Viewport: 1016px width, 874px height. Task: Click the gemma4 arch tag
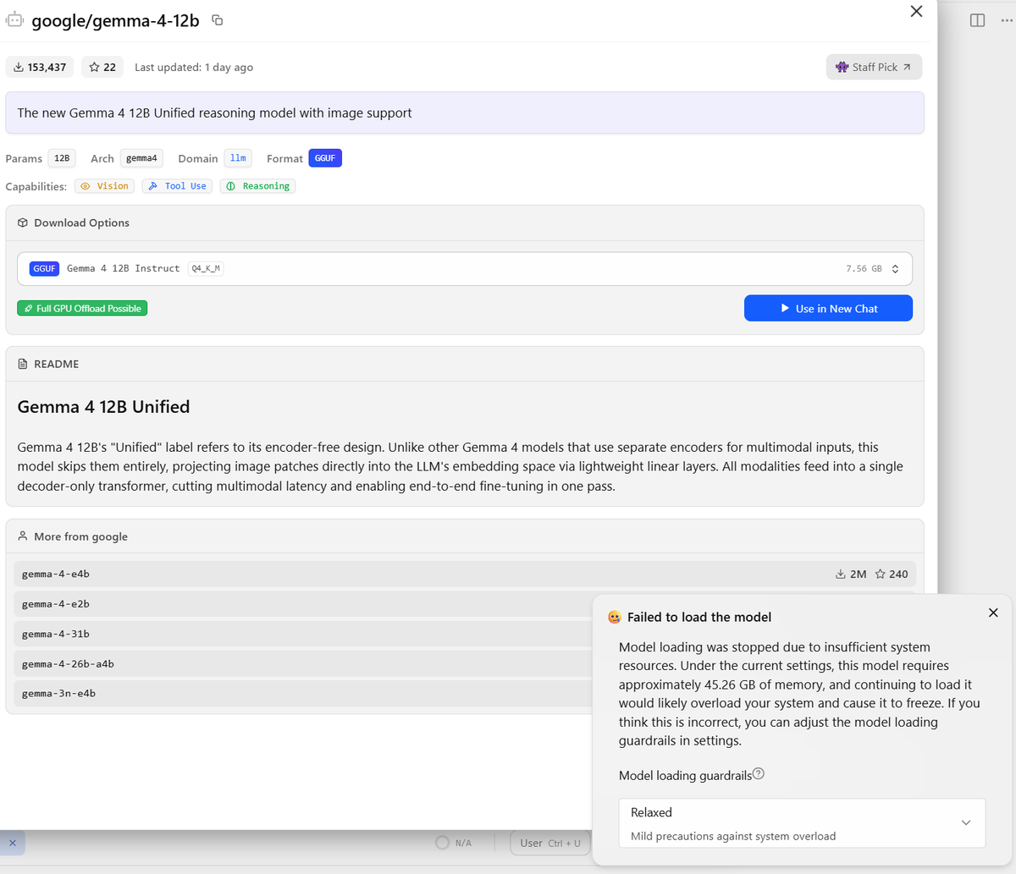[x=141, y=158]
